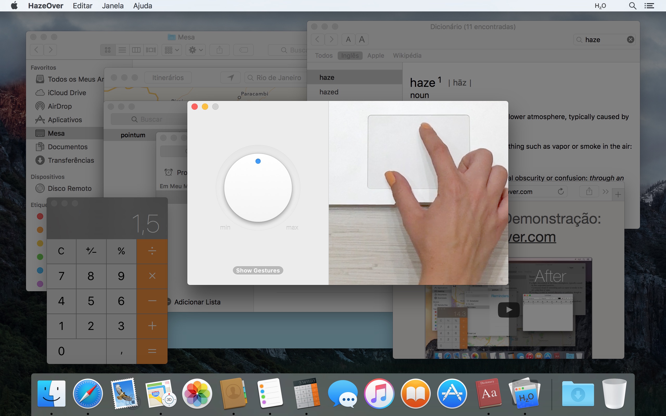Click HazeOver H2O menu bar status icon
The height and width of the screenshot is (416, 666).
600,6
